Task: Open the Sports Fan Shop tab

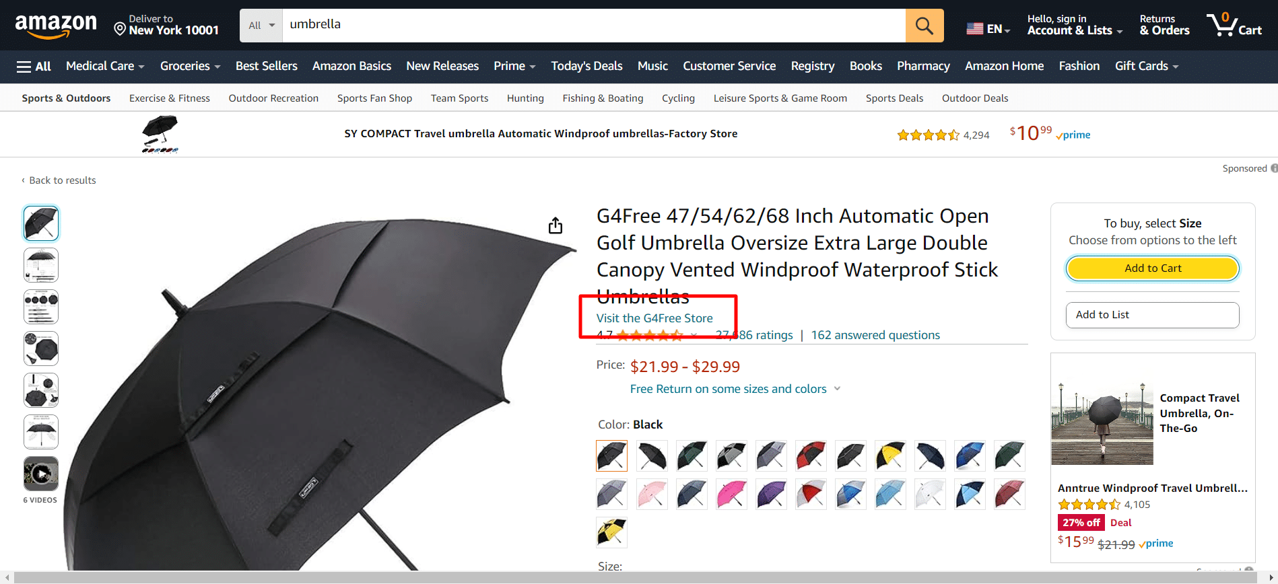Action: (374, 98)
